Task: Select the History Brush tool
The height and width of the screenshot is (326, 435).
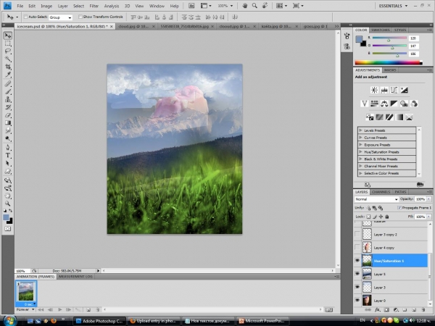Action: click(x=8, y=107)
